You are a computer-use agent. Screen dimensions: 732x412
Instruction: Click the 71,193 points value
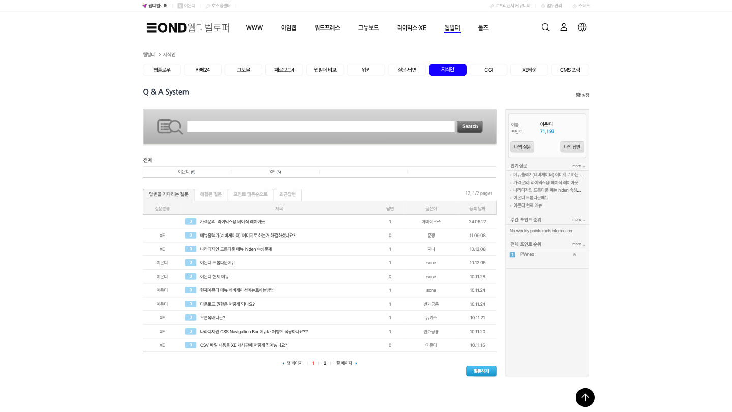pos(547,132)
